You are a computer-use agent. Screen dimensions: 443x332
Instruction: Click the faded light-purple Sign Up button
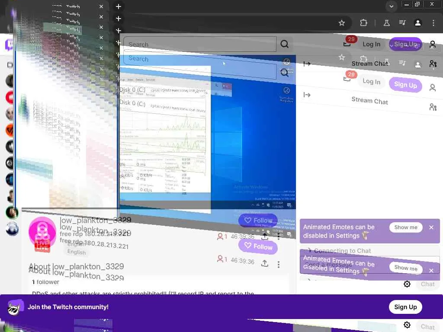405,85
